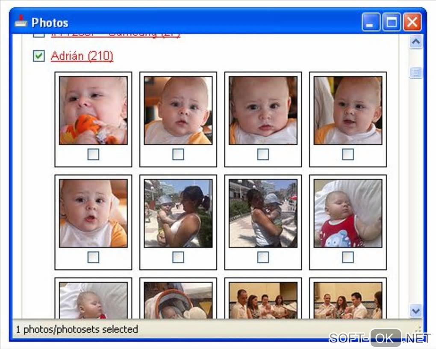Screen dimensions: 436x349
Task: Select checkbox under woman holding baby facing left
Action: (178, 257)
